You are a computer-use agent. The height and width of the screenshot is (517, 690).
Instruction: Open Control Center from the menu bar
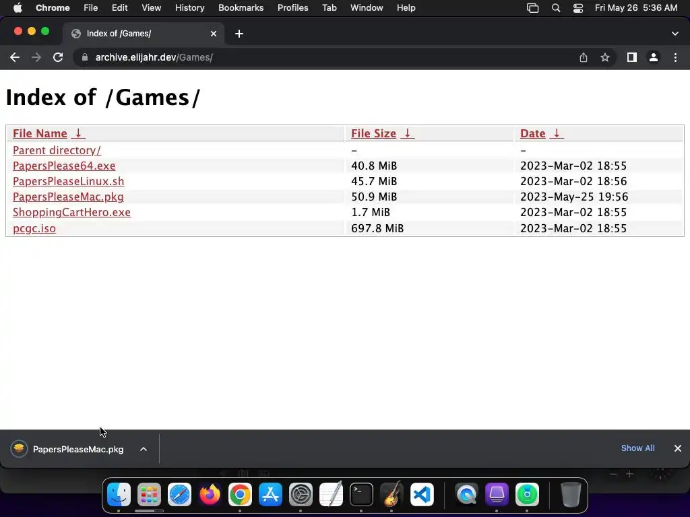[577, 8]
